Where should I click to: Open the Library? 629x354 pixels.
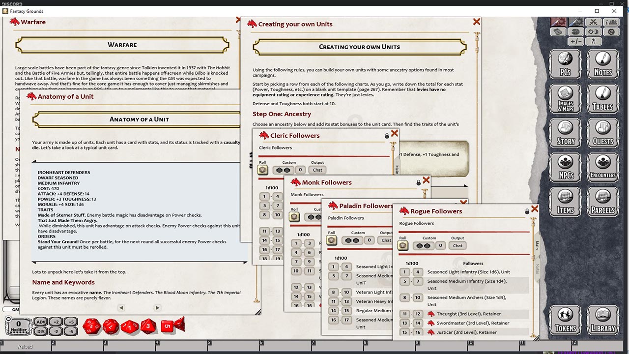pyautogui.click(x=603, y=320)
